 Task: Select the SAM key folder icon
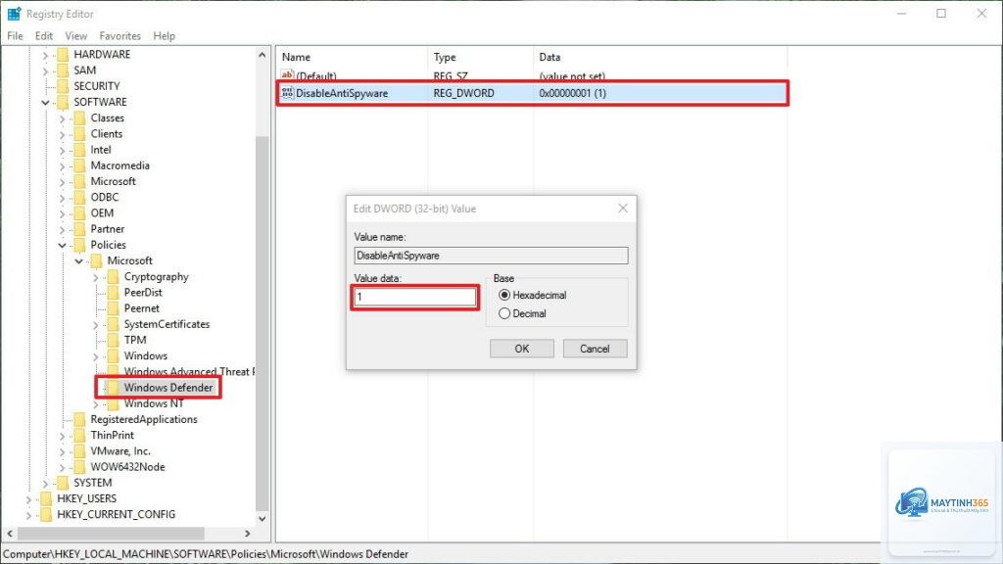[63, 70]
